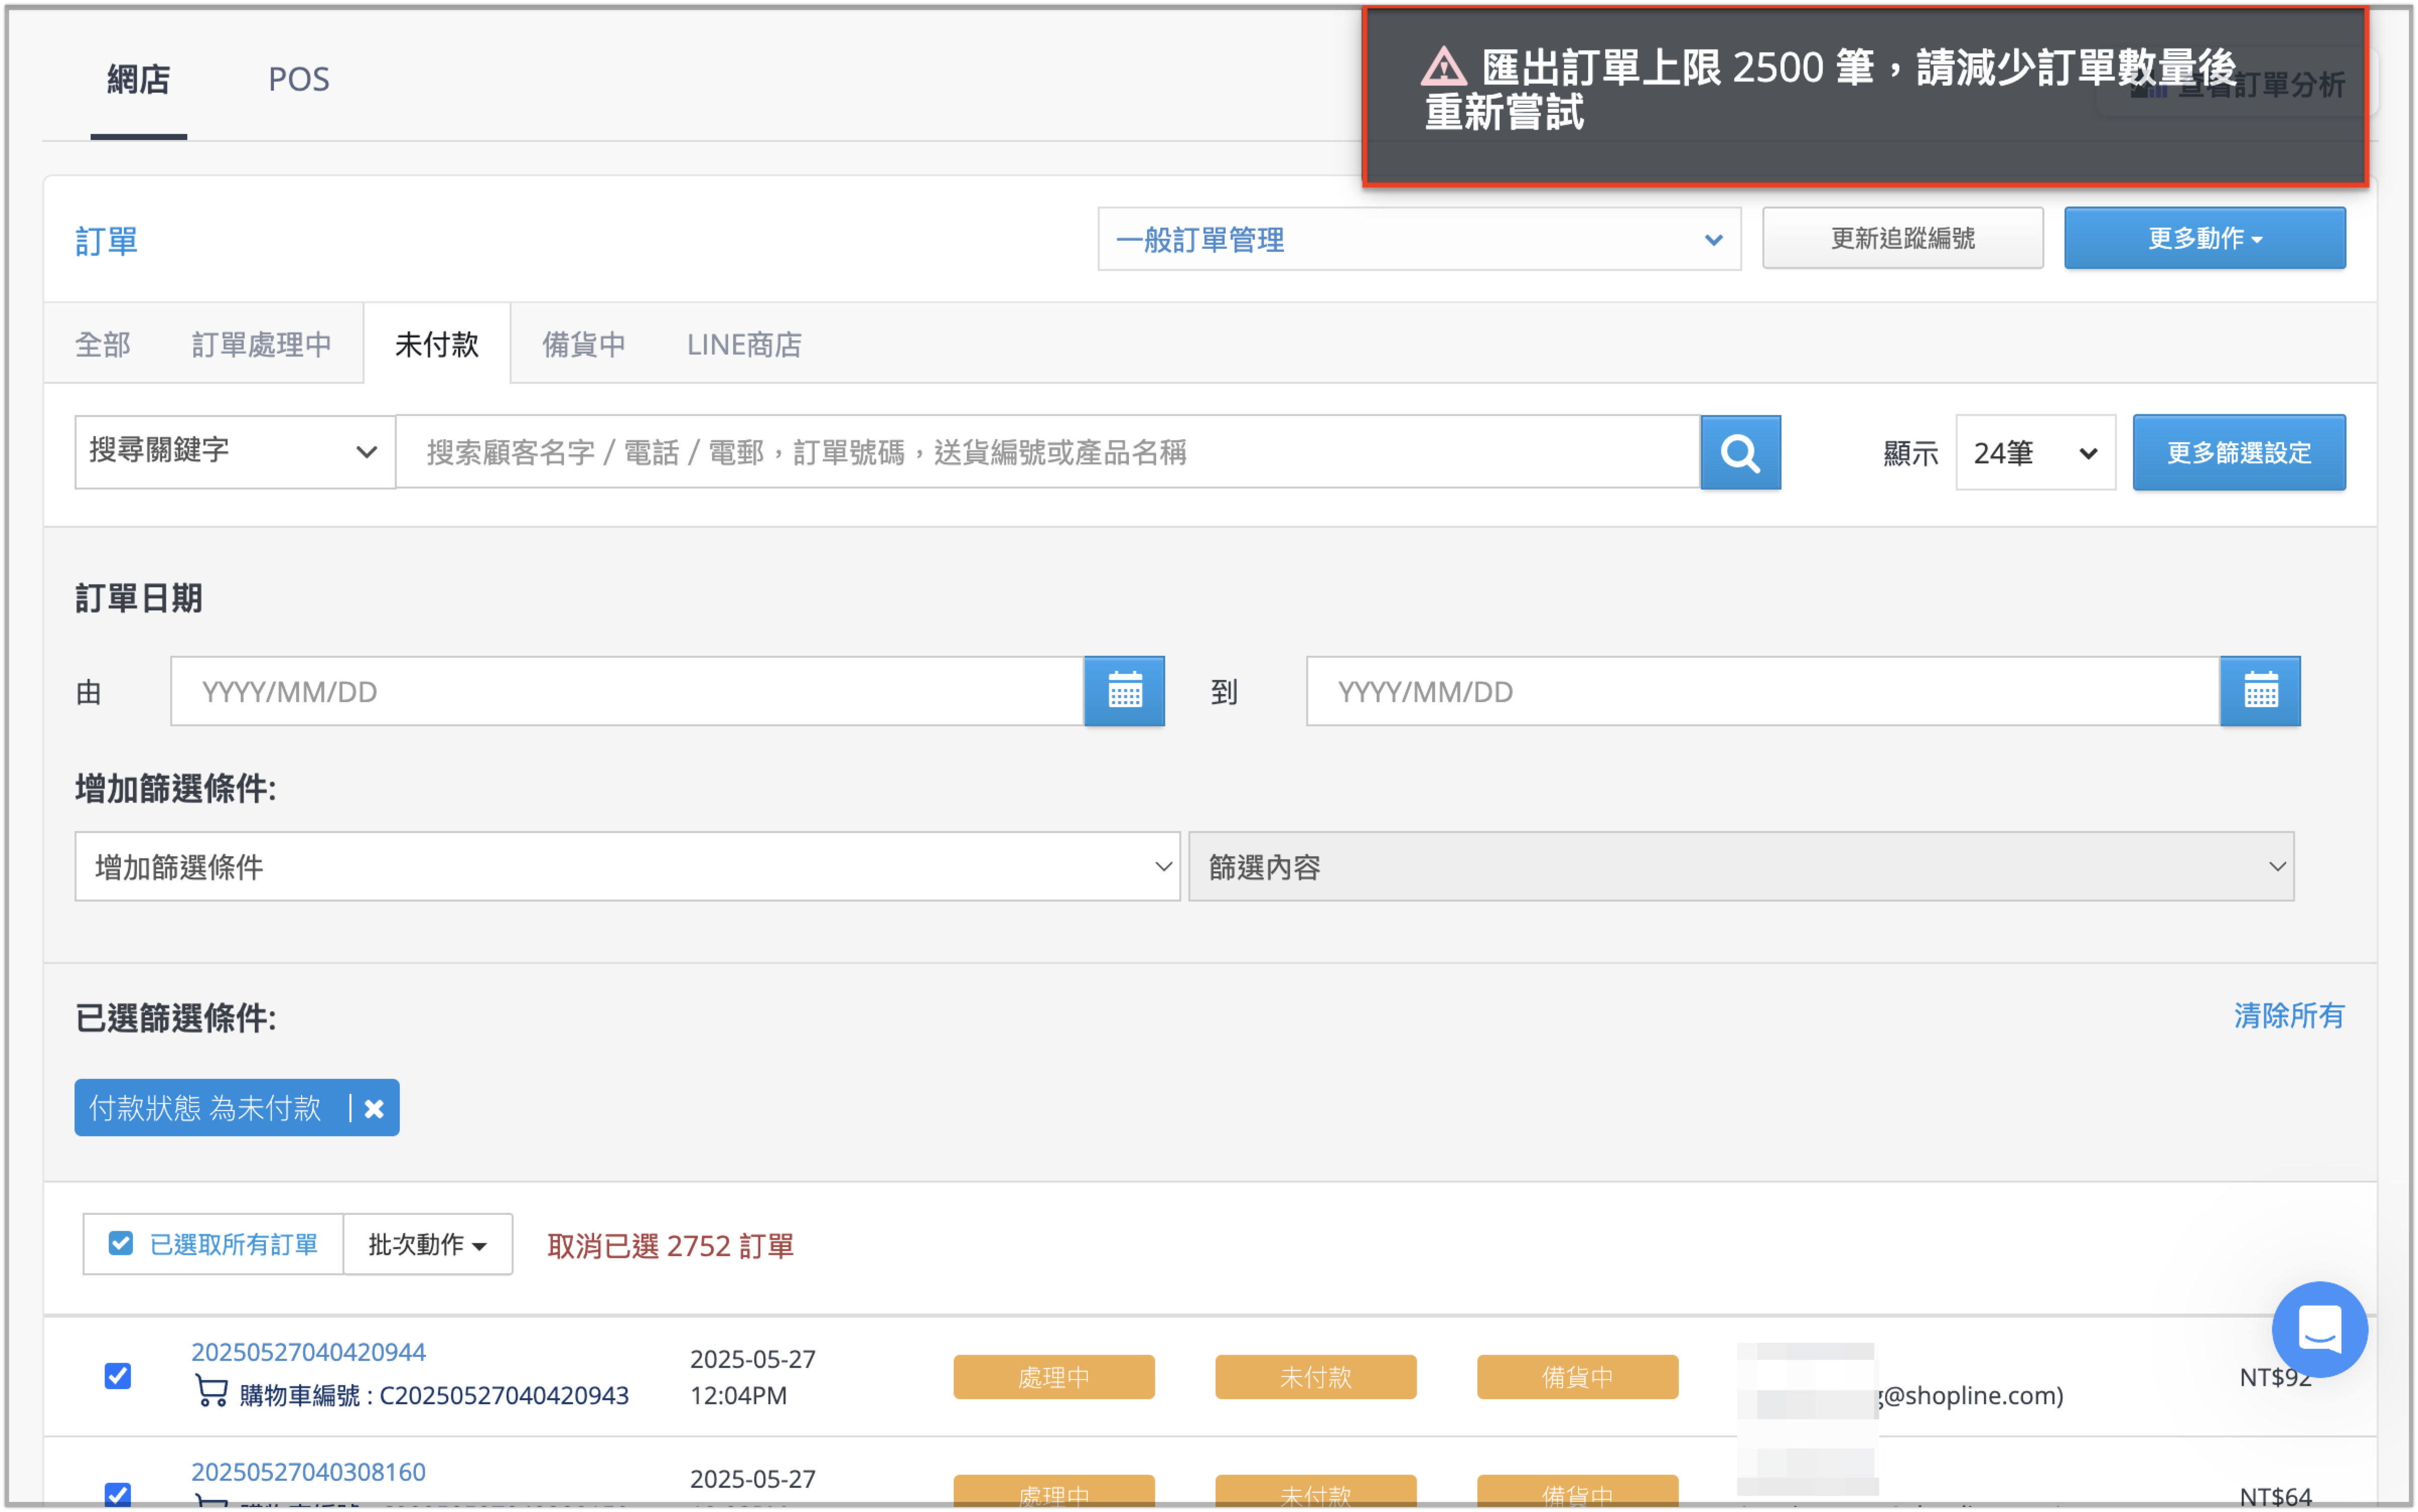
Task: Open the 一般訂單管理 dropdown
Action: point(1418,239)
